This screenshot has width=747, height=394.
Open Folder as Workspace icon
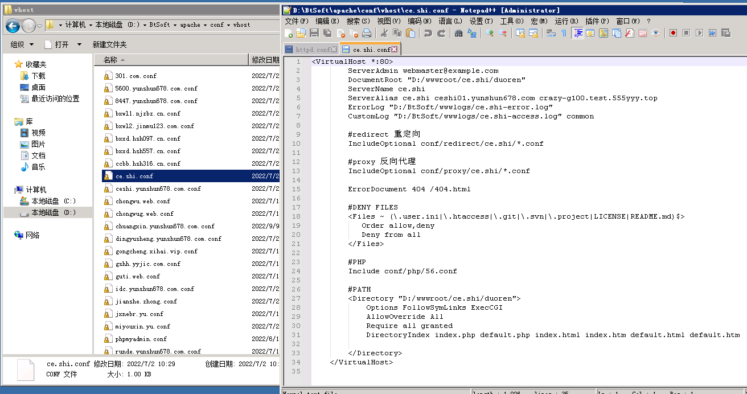[x=643, y=33]
